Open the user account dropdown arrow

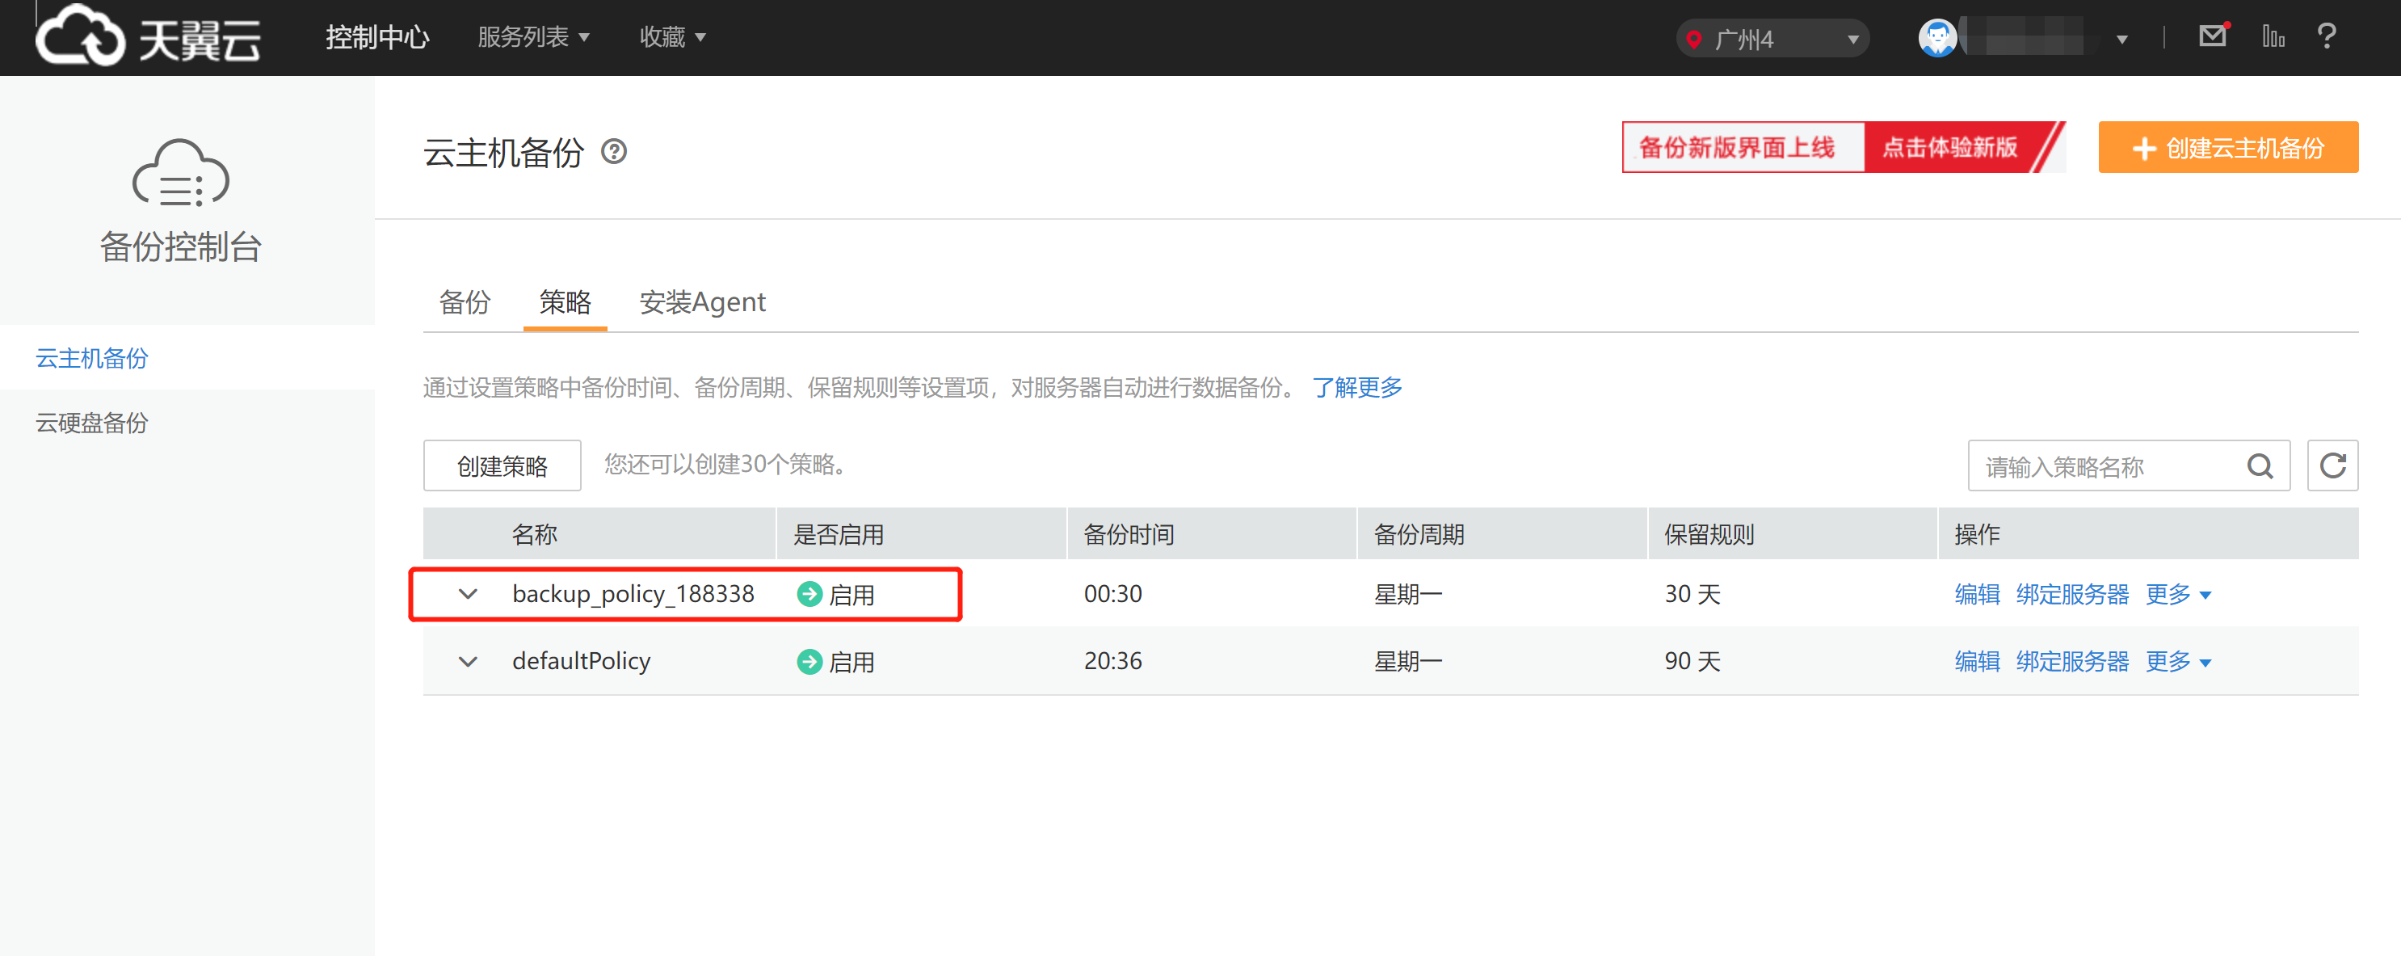[2121, 39]
